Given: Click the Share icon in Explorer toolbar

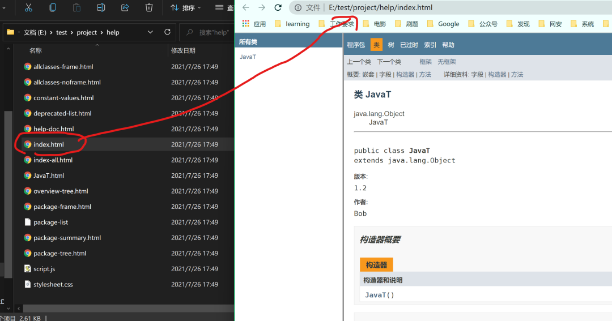Looking at the screenshot, I should 125,7.
